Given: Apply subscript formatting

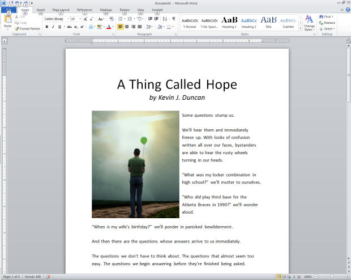Looking at the screenshot, I should tap(76, 27).
